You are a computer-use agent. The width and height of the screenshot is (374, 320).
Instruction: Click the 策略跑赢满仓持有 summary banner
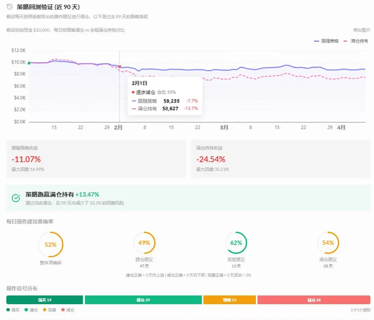pos(188,198)
